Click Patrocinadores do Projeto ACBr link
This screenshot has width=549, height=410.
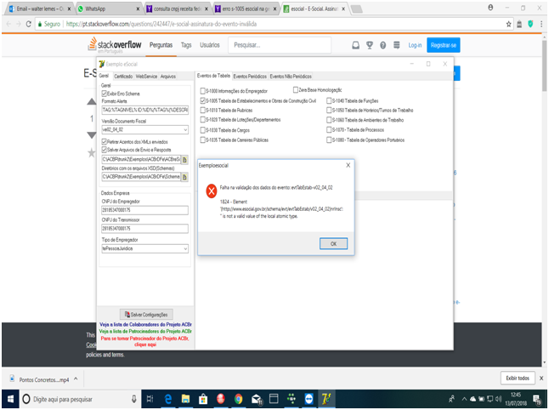[x=145, y=331]
